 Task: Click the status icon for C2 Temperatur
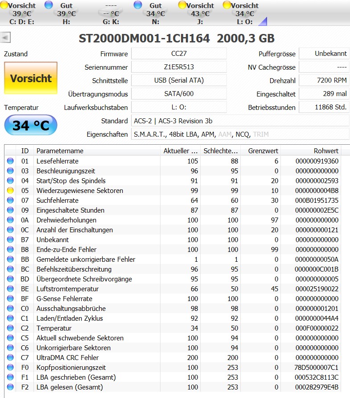[10, 328]
